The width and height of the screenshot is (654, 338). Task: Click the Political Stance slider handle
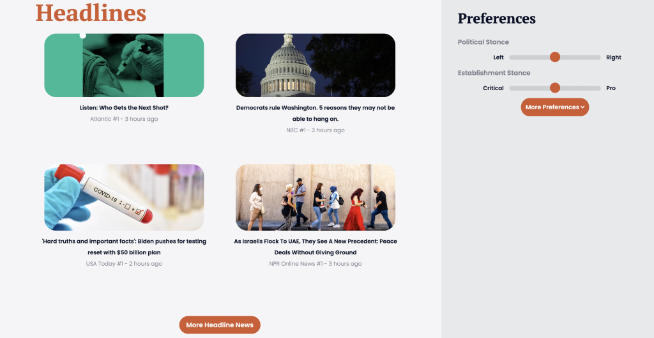click(555, 57)
